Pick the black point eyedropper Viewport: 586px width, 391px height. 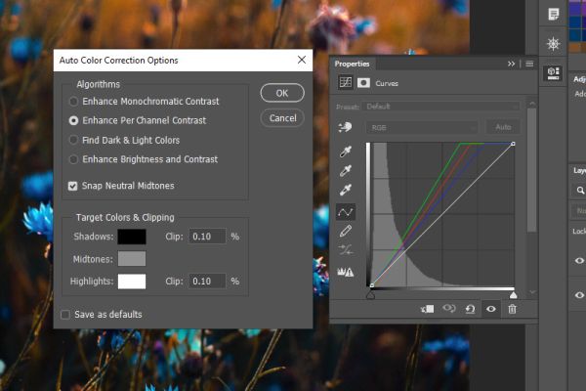point(346,152)
